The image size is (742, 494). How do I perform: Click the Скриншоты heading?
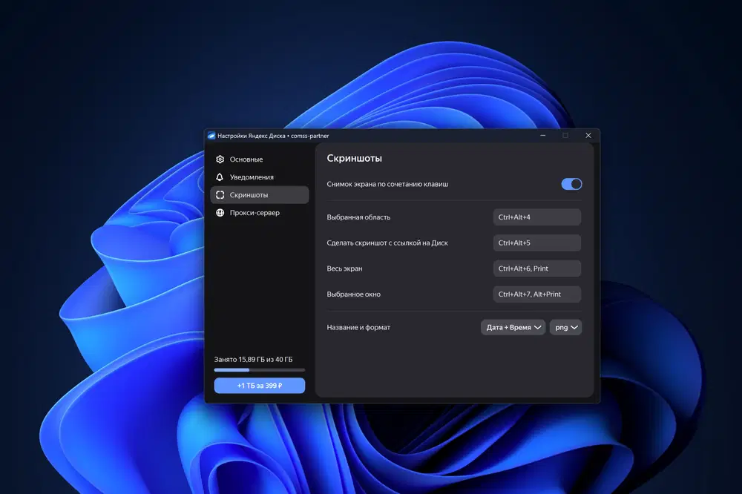355,159
